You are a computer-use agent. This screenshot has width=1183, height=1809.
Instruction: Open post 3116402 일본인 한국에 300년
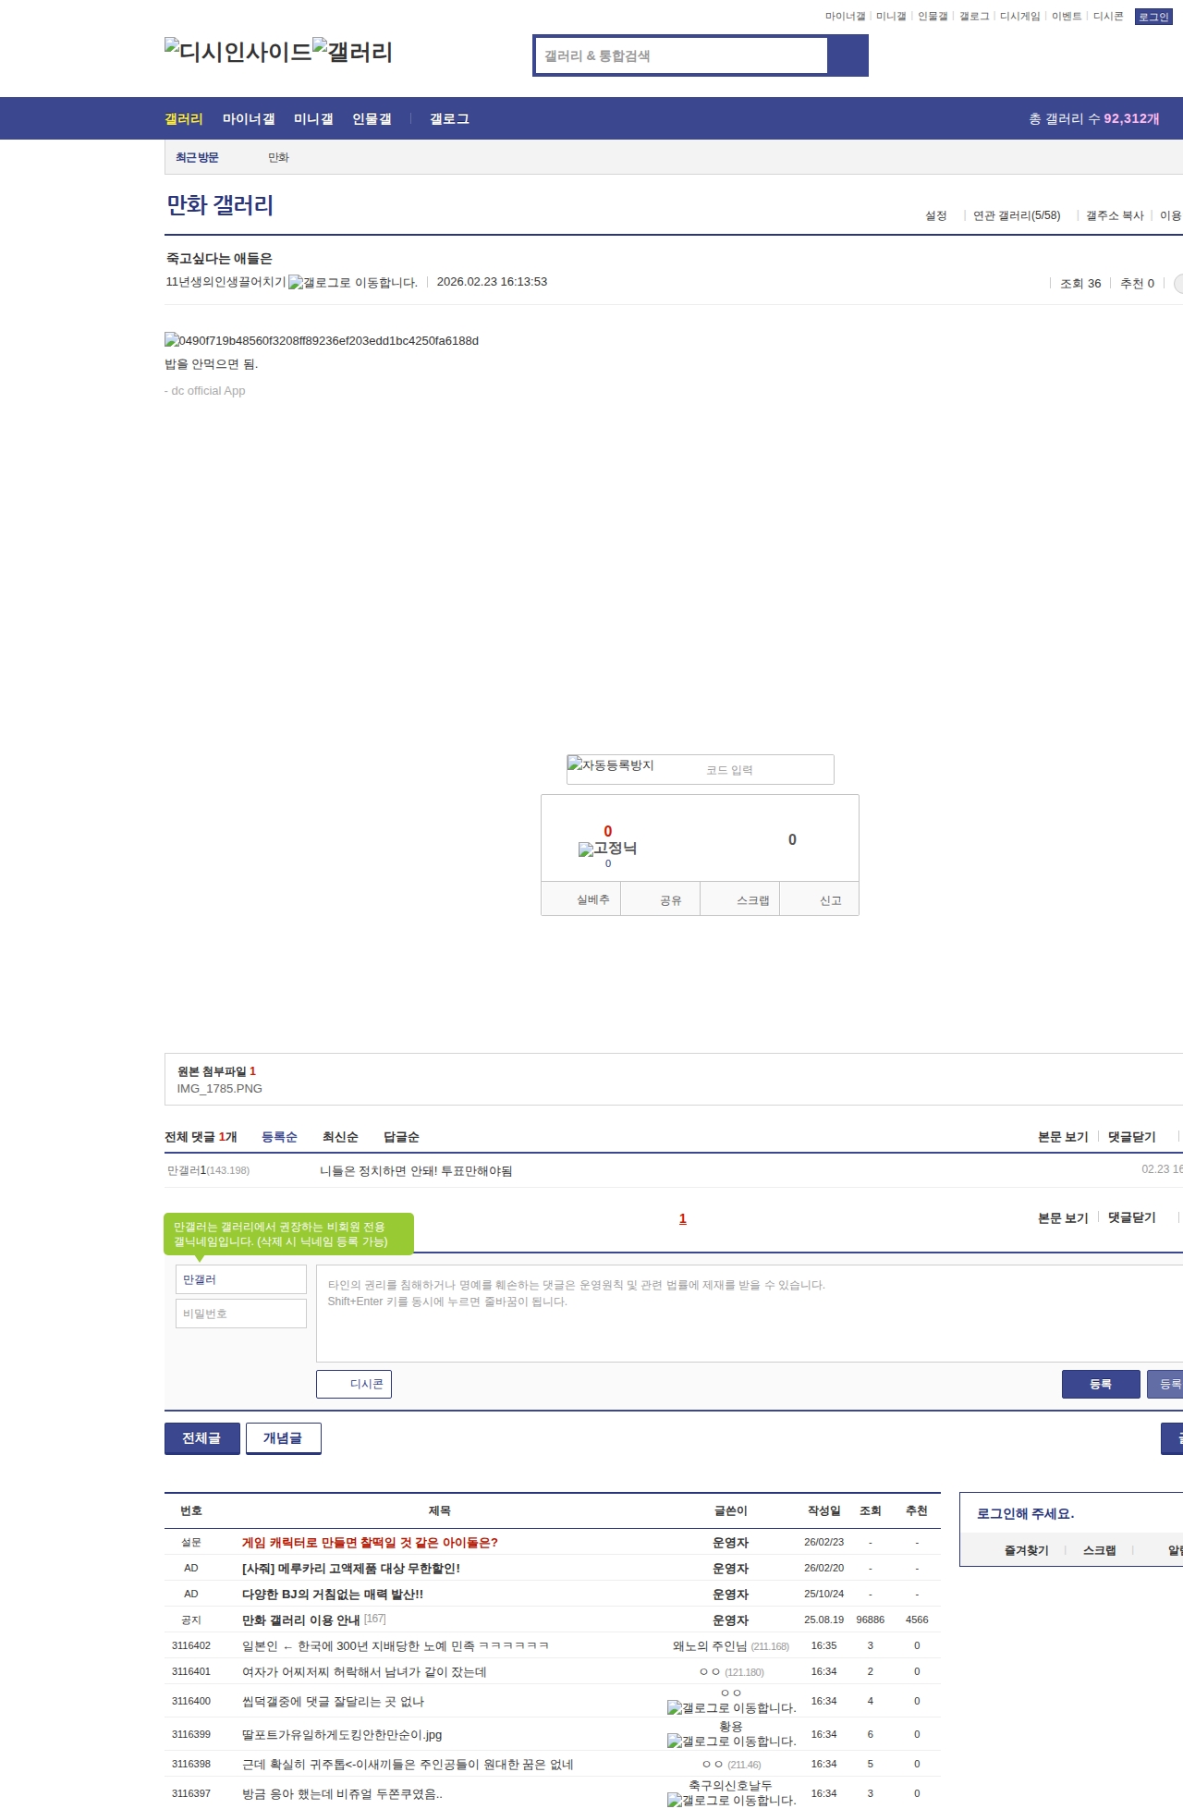pos(396,1645)
